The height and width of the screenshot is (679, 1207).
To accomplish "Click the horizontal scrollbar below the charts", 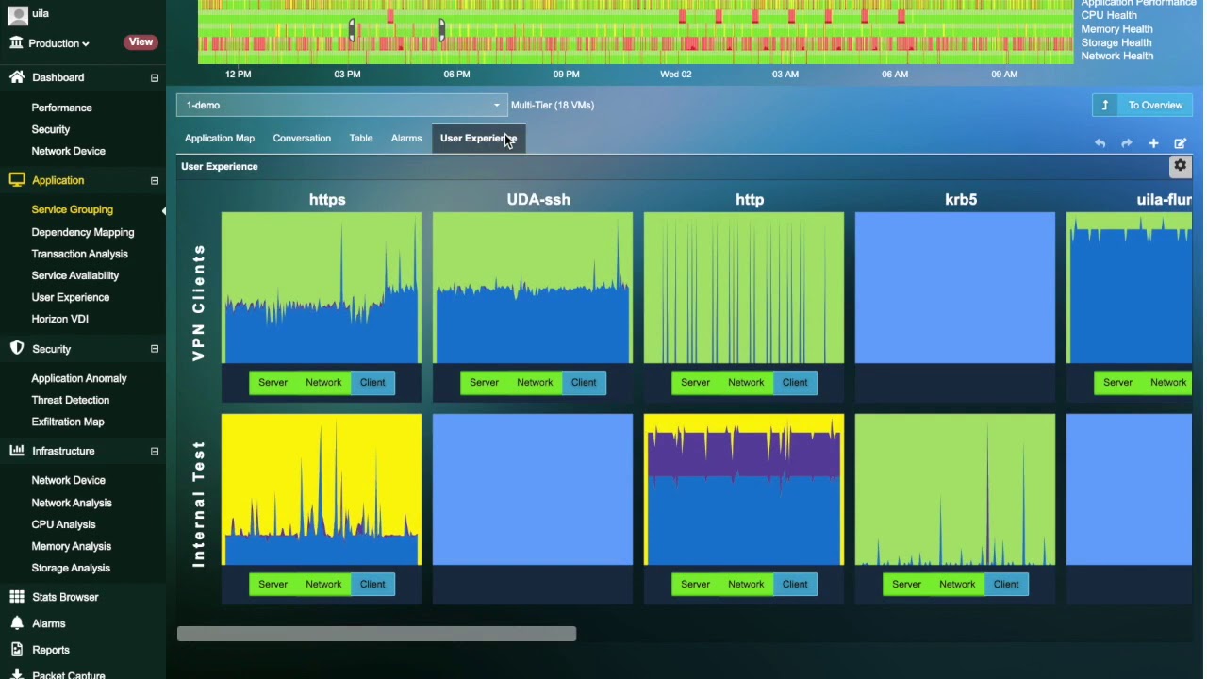I will 376,634.
